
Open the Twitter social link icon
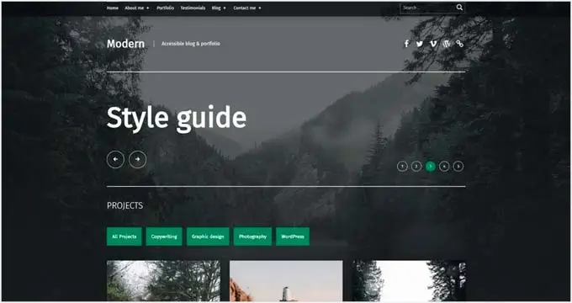420,44
